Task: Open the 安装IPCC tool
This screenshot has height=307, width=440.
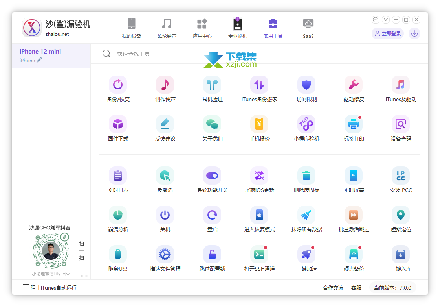Action: coord(401,176)
